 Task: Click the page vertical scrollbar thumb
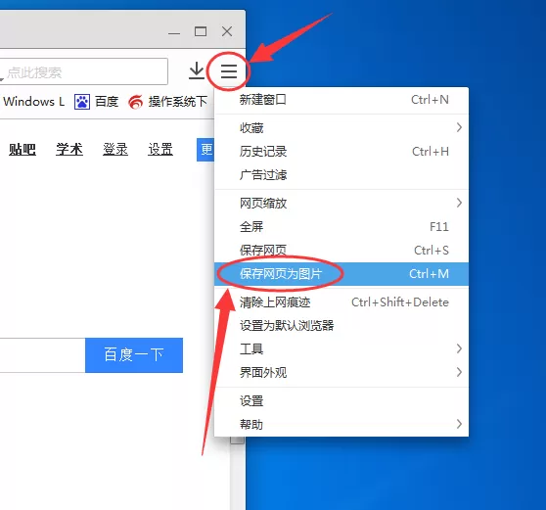pyautogui.click(x=237, y=440)
